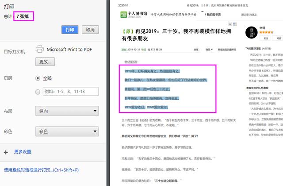Click the 我的图书馆 link in preview header
The image size is (283, 186).
(214, 15)
